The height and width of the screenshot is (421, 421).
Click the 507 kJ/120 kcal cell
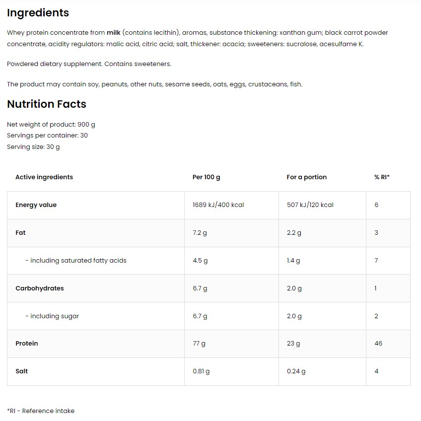coord(310,205)
